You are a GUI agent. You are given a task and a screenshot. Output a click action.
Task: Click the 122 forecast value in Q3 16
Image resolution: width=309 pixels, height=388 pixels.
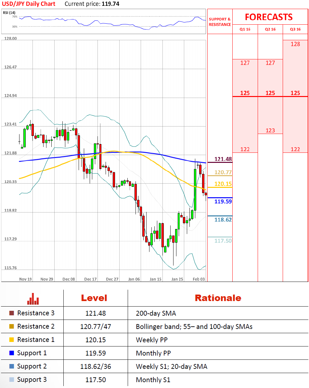(295, 149)
